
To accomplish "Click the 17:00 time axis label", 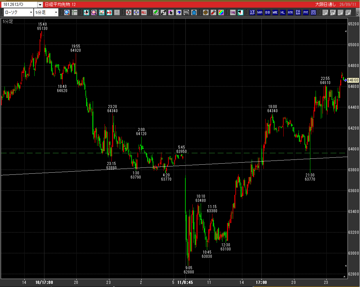I will (261, 282).
